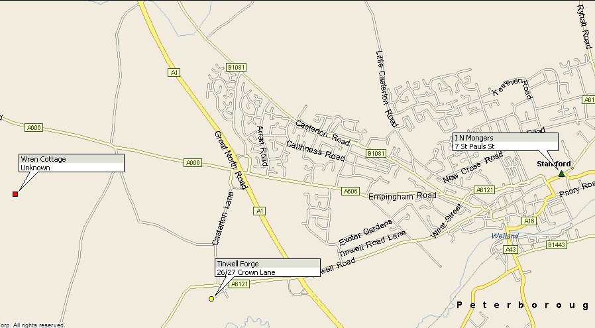Select the upper A1 road shield
The width and height of the screenshot is (595, 328).
click(174, 72)
